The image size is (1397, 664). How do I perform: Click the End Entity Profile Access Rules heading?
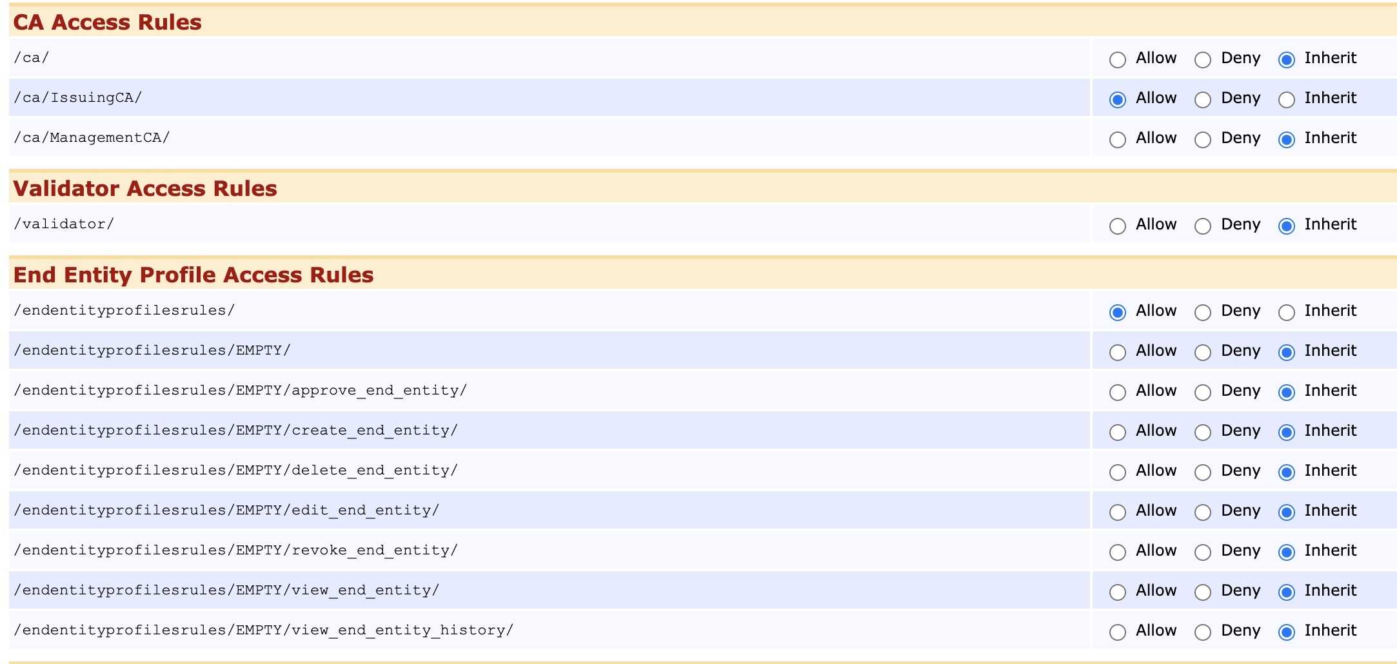click(x=193, y=275)
